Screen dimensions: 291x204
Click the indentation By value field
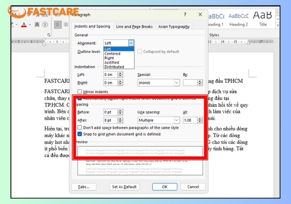[190, 83]
